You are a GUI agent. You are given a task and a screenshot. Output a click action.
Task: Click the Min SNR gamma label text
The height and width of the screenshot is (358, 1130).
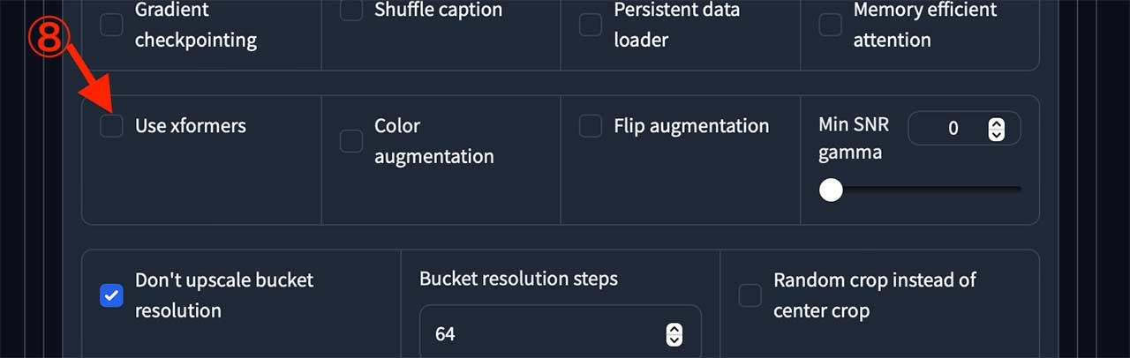point(853,138)
